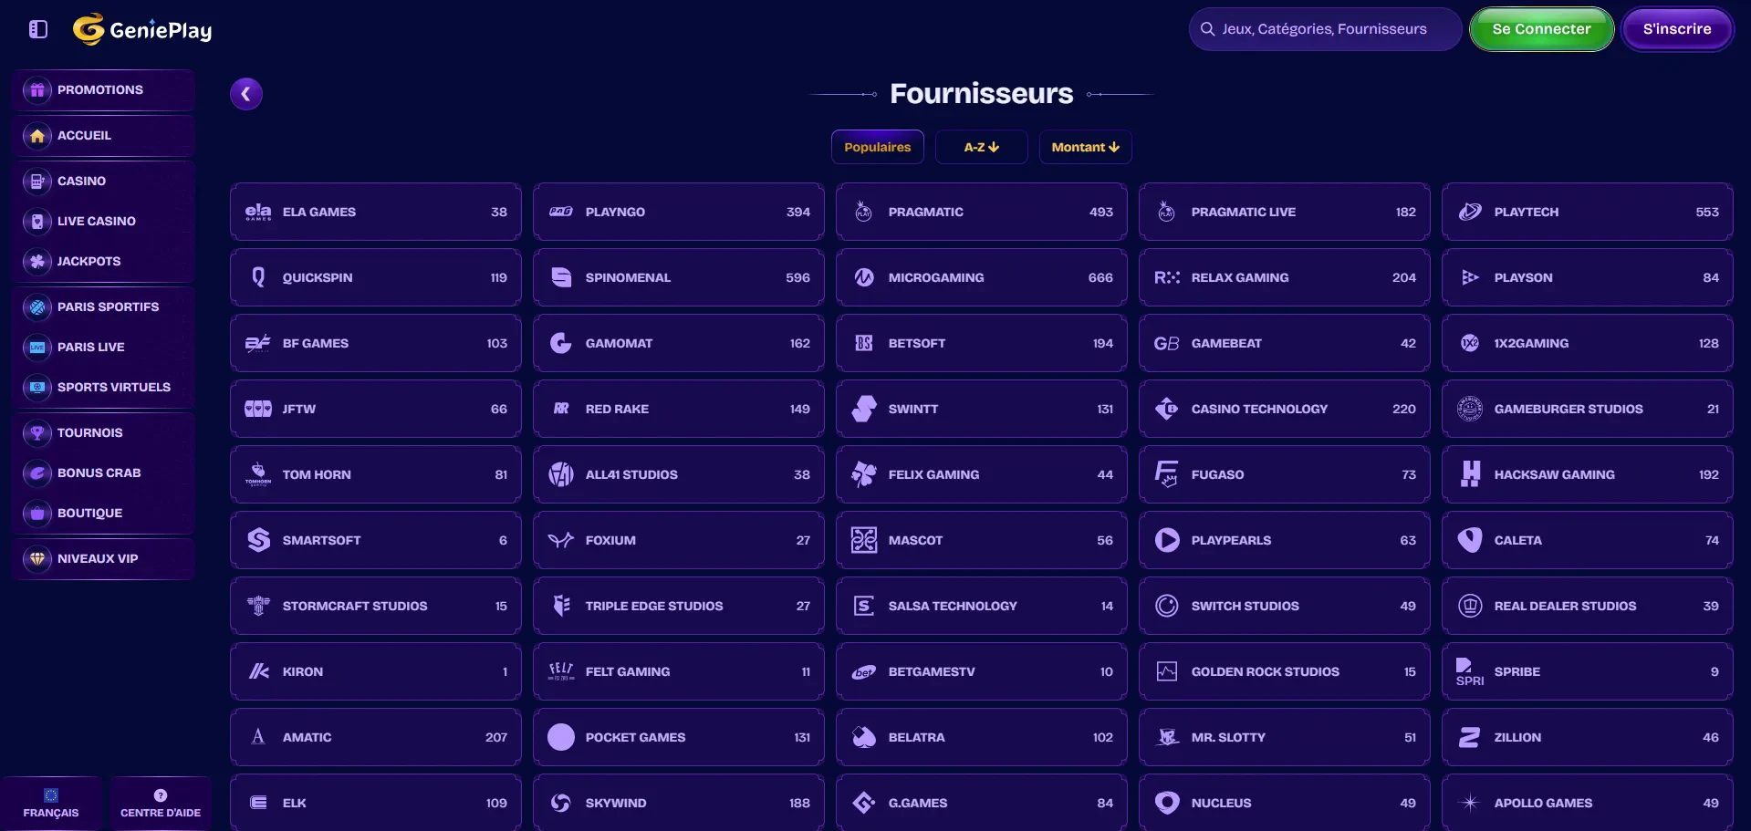The image size is (1751, 831).
Task: Click the Niveaux VIP diamond icon
Action: pos(37,558)
